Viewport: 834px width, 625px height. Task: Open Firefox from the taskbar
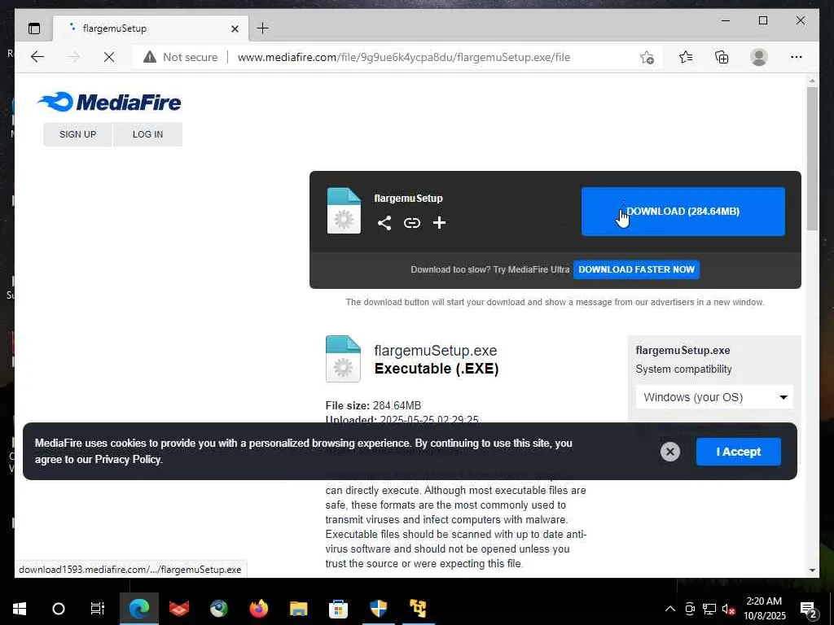click(x=259, y=609)
